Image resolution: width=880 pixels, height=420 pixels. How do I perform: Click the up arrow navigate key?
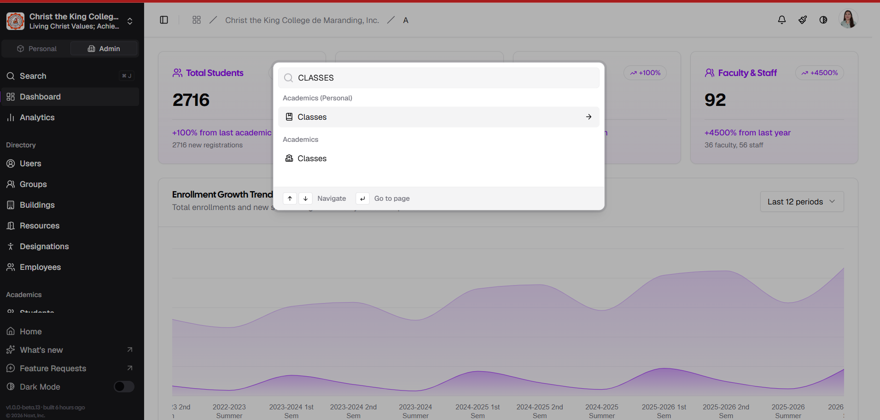290,198
